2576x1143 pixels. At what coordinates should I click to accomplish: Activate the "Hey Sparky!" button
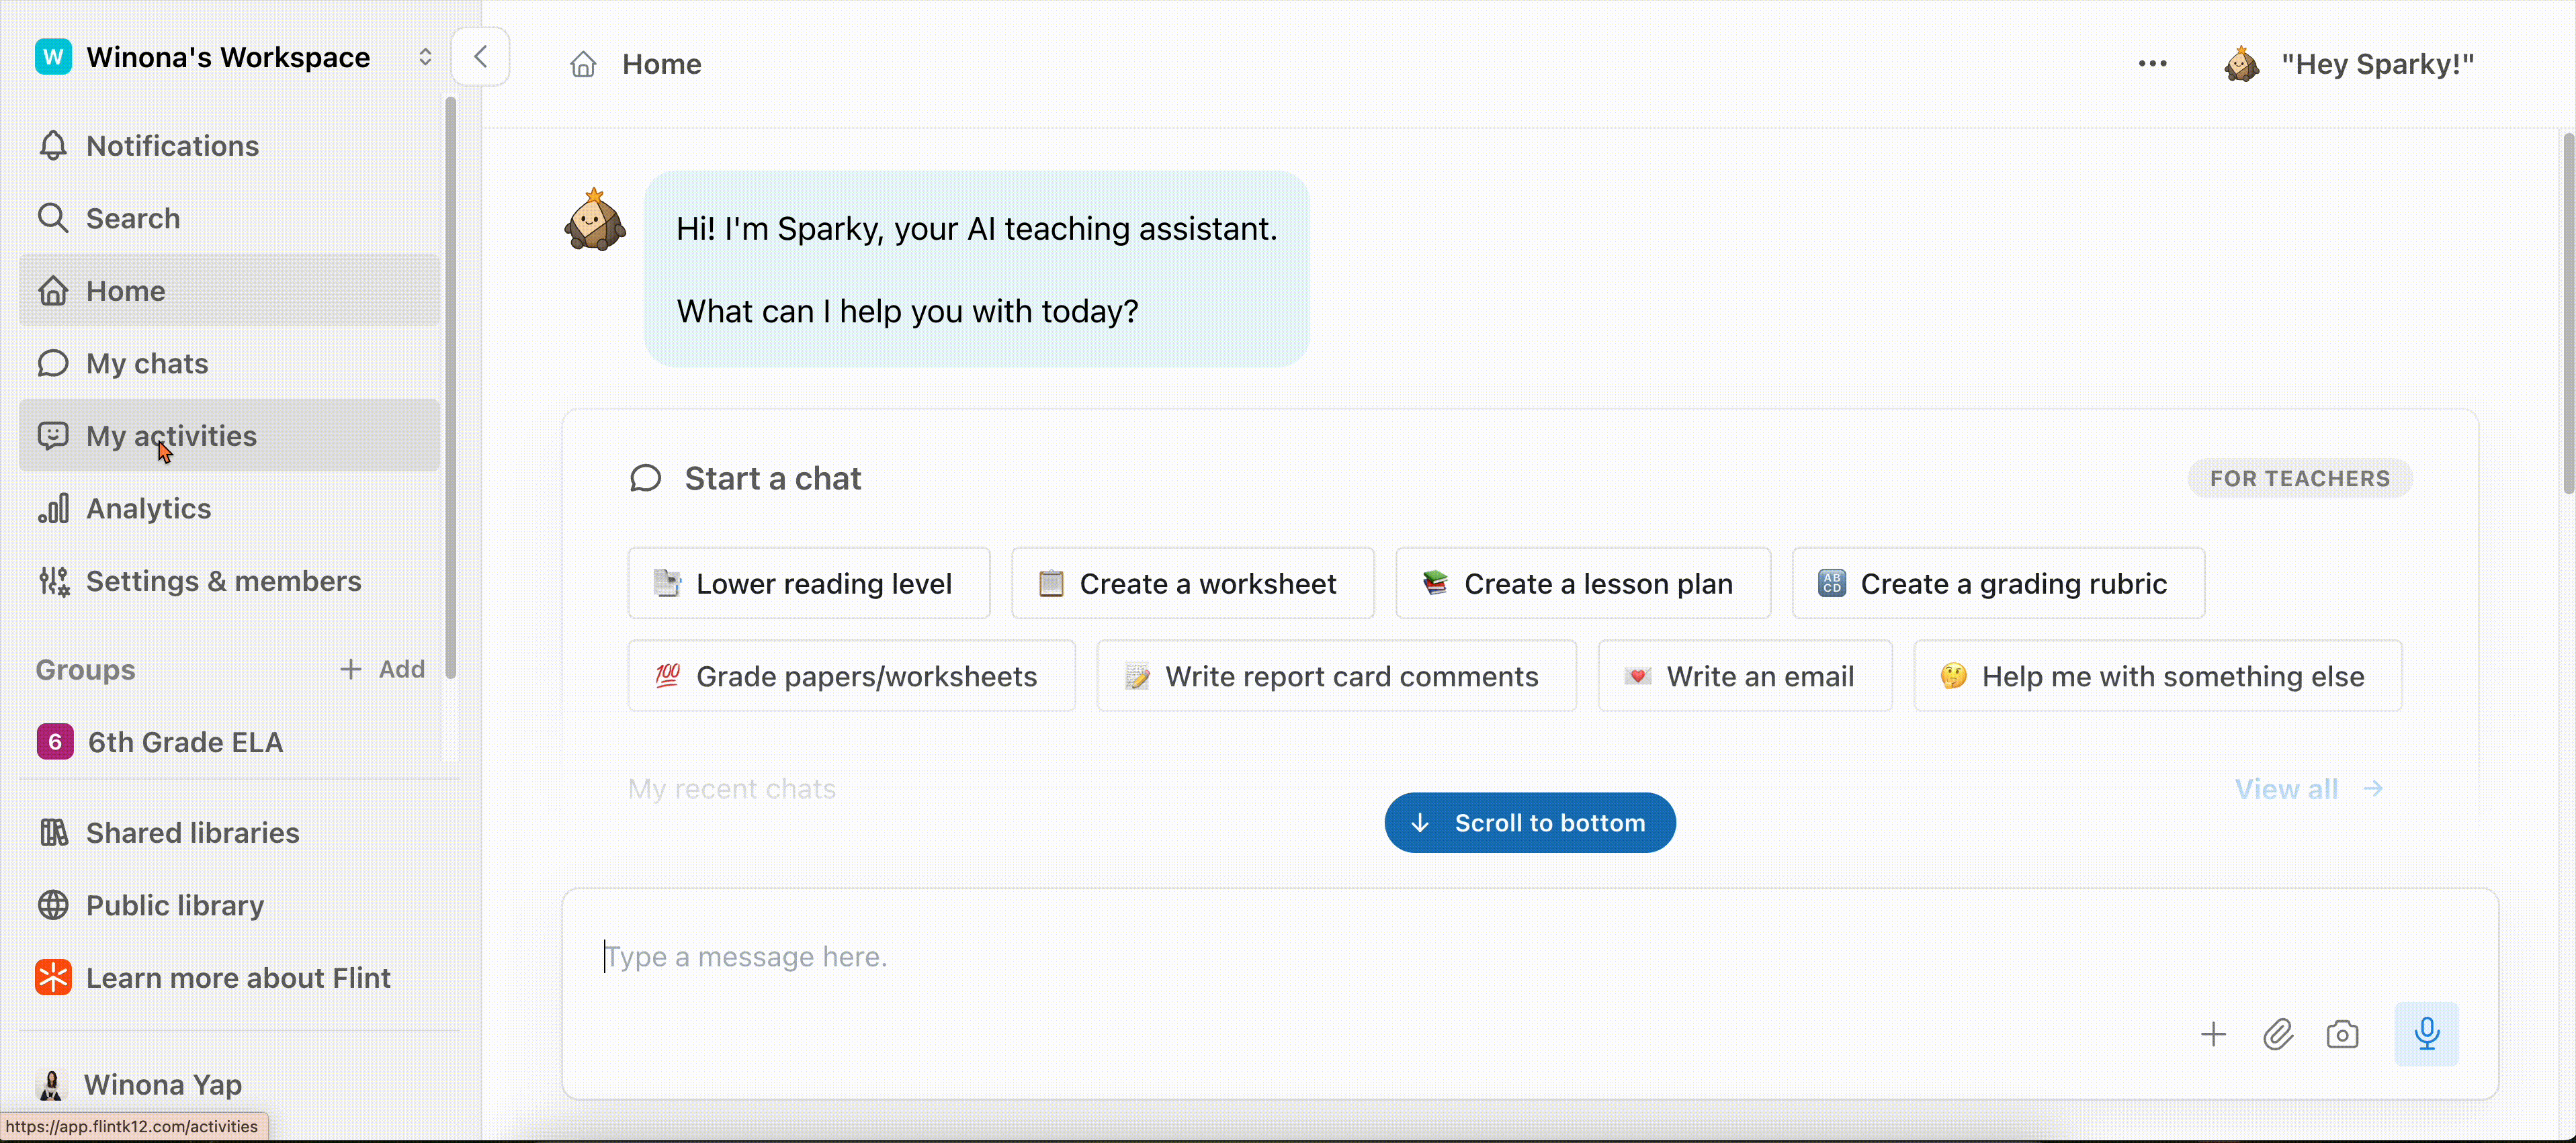(x=2349, y=64)
